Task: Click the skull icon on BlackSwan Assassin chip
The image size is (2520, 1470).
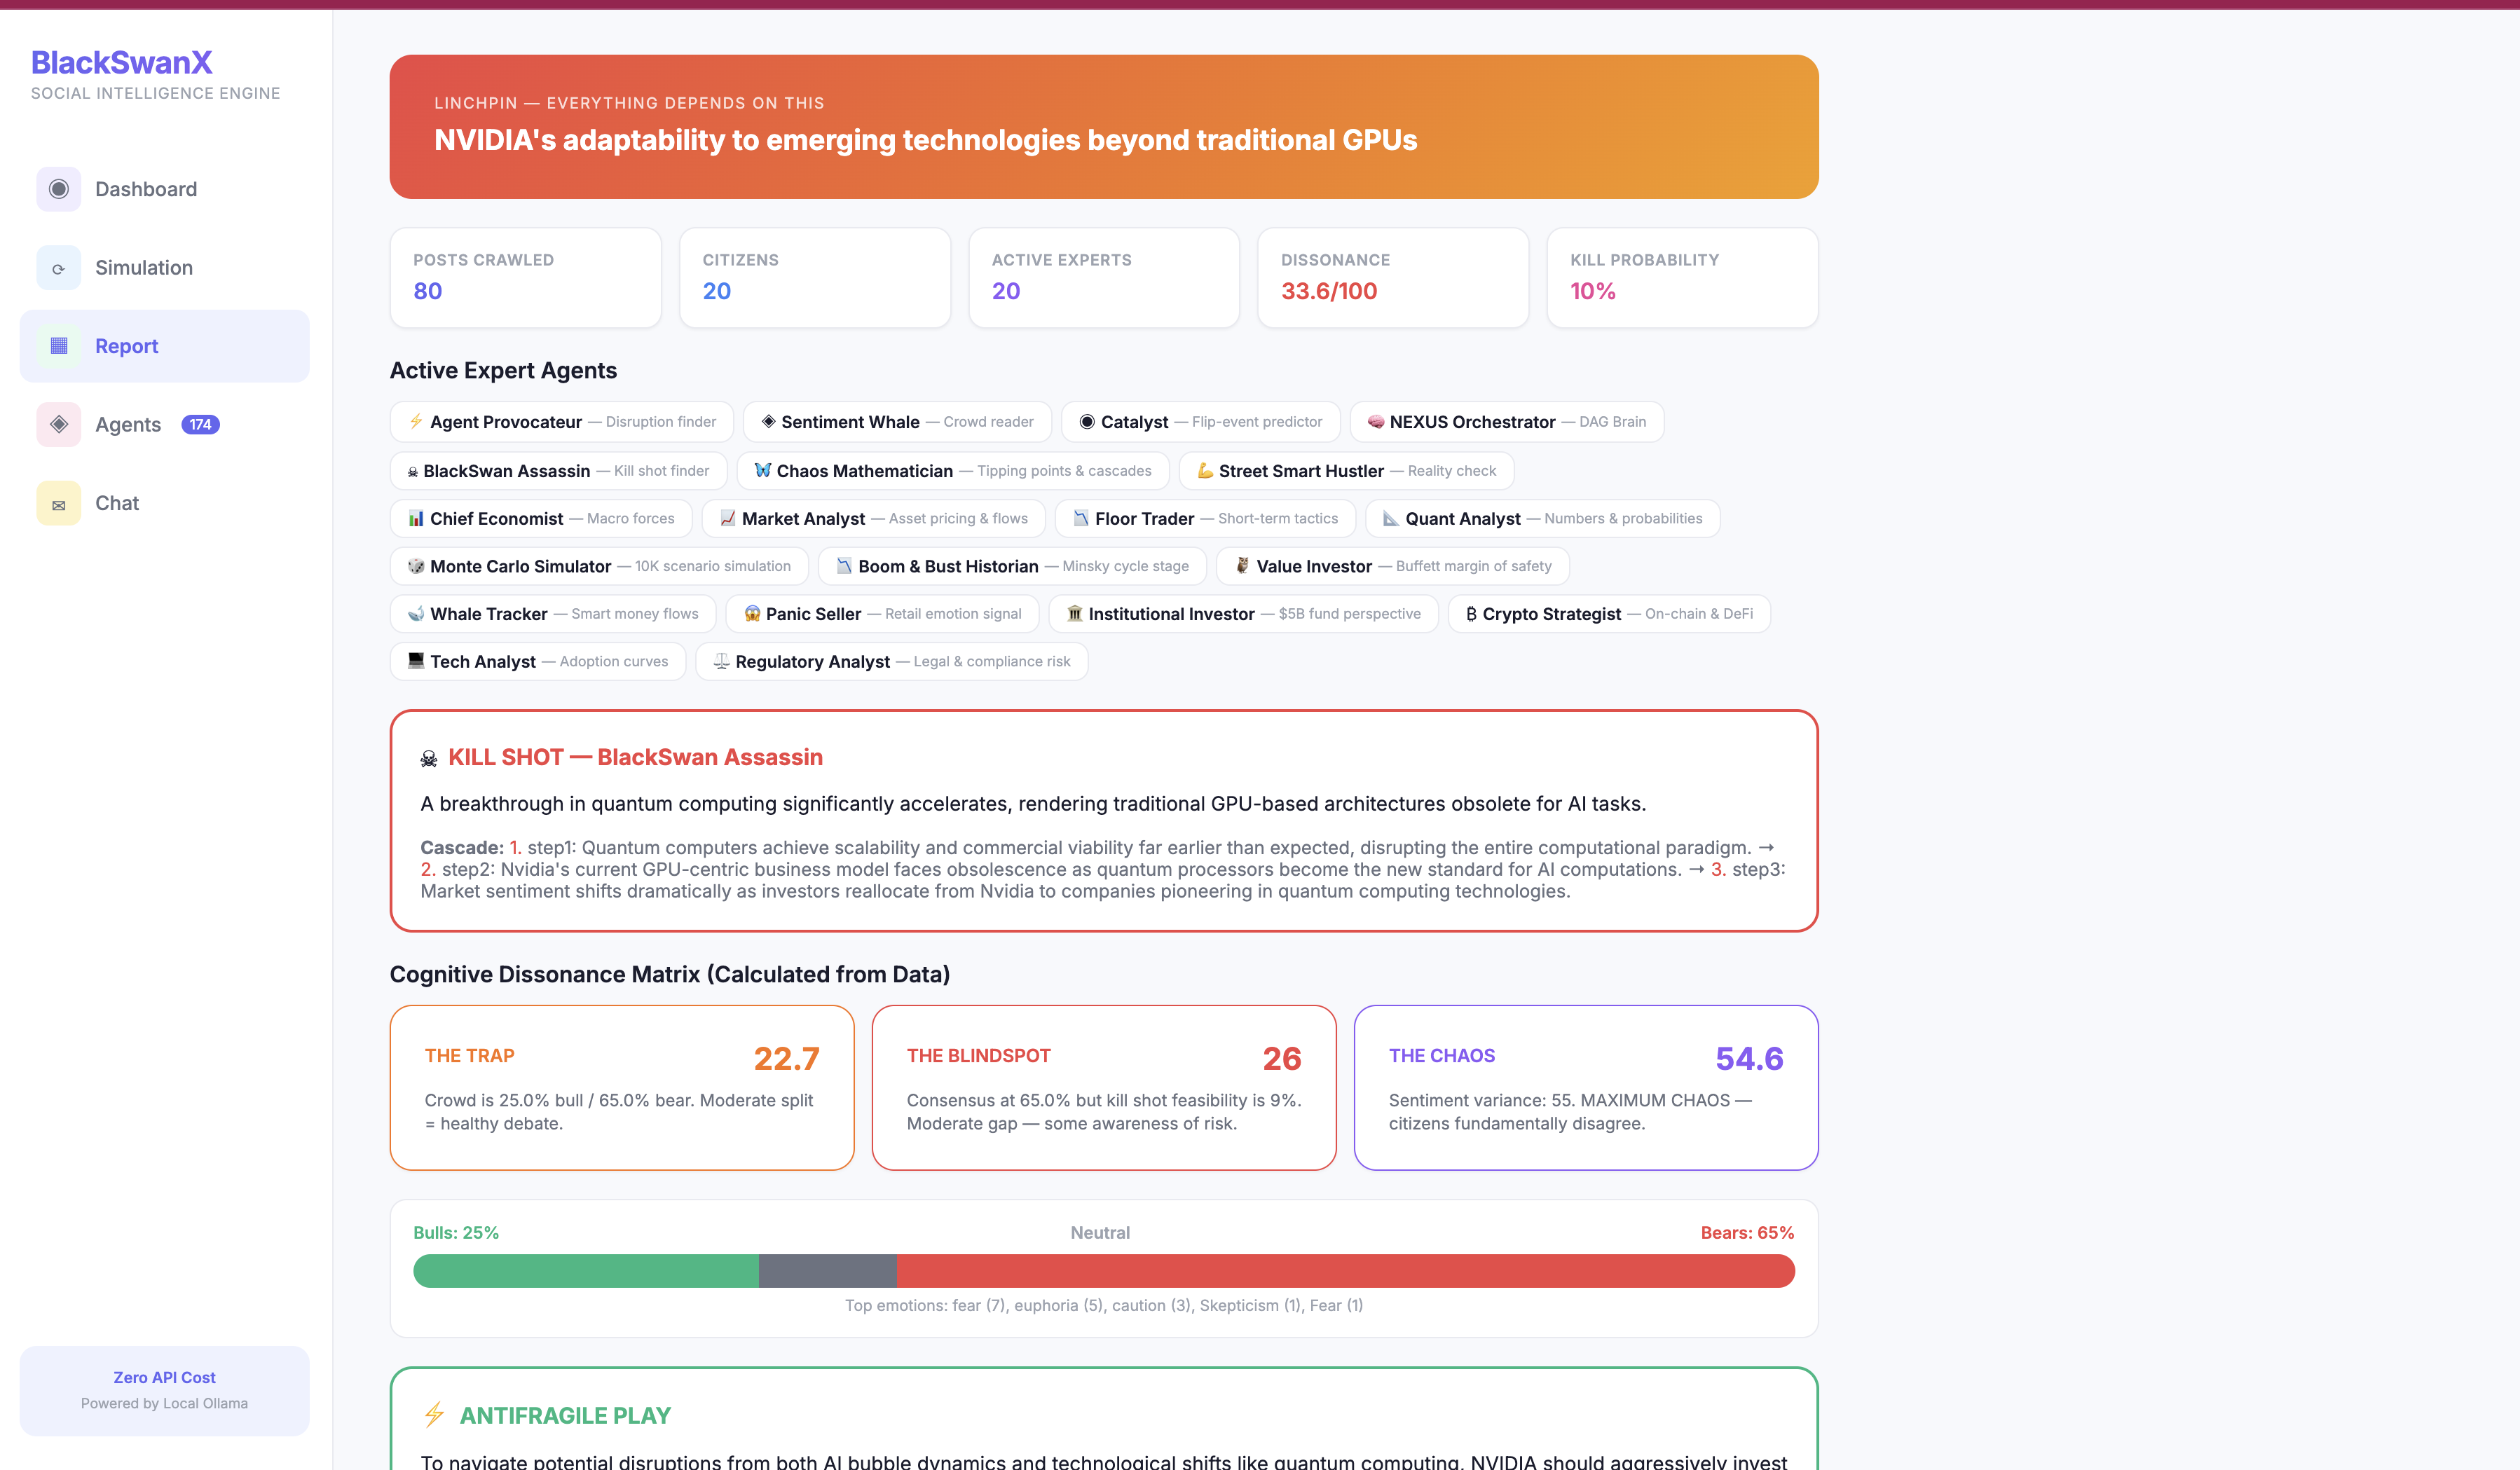Action: [413, 470]
